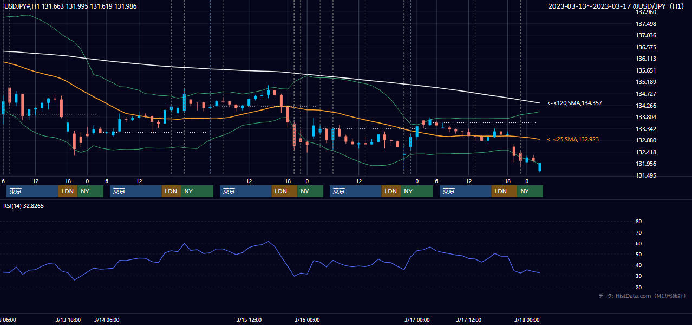Screen dimensions: 692x325
Task: Click RSI scale value 30
Action: [x=638, y=276]
